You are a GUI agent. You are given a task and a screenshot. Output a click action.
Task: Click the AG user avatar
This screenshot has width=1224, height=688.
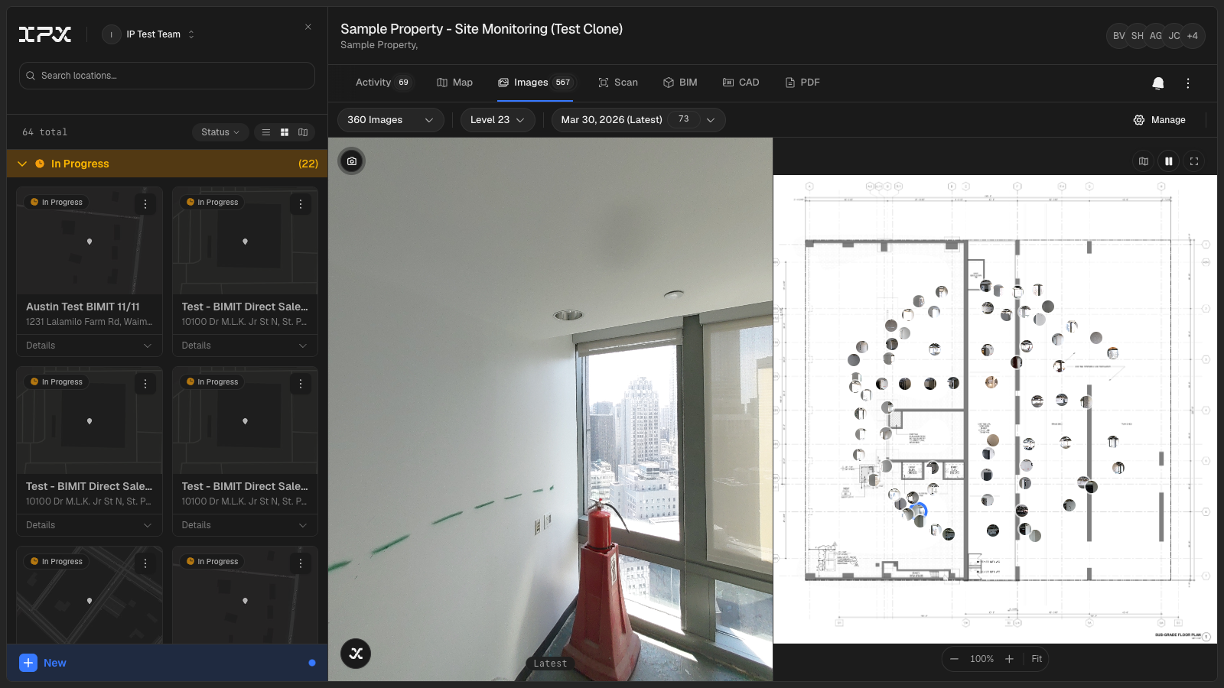1156,36
